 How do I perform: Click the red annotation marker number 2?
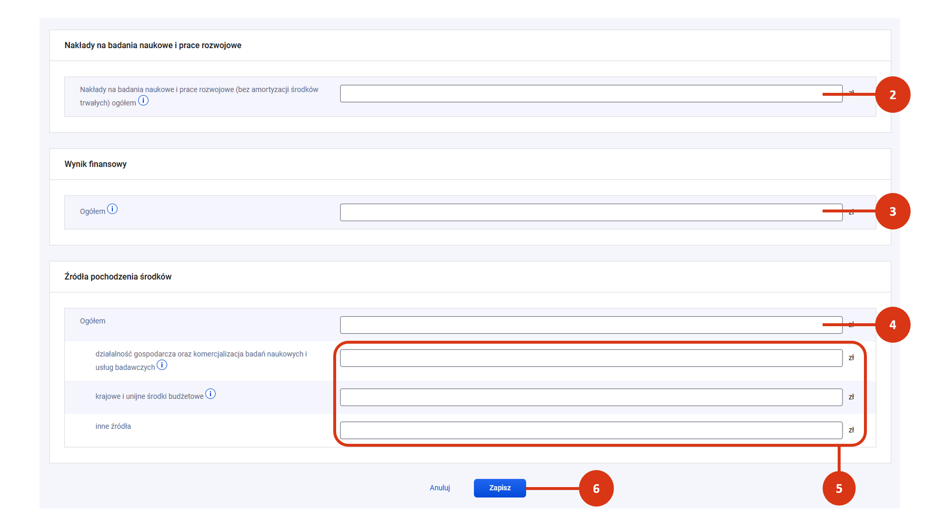[x=892, y=95]
